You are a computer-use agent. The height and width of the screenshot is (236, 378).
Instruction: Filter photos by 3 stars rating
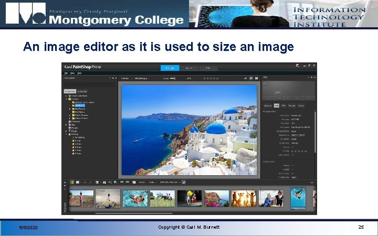(x=77, y=147)
